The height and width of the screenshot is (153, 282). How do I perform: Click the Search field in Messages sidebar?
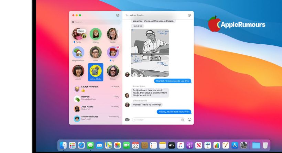(x=96, y=22)
